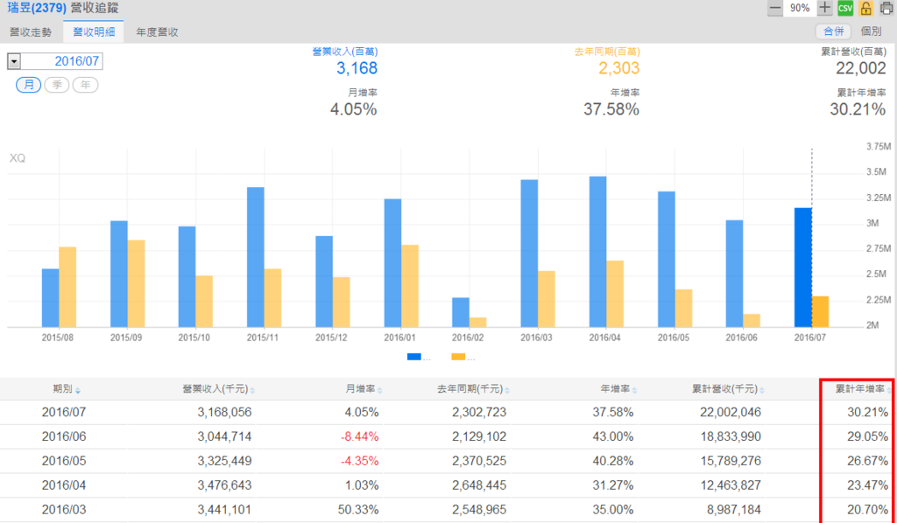Viewport: 897px width, 523px height.
Task: Click revenue value 3,044,714
Action: pos(224,436)
